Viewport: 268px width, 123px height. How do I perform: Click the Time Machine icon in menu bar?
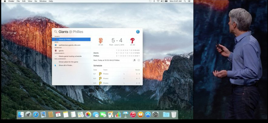tap(150, 1)
